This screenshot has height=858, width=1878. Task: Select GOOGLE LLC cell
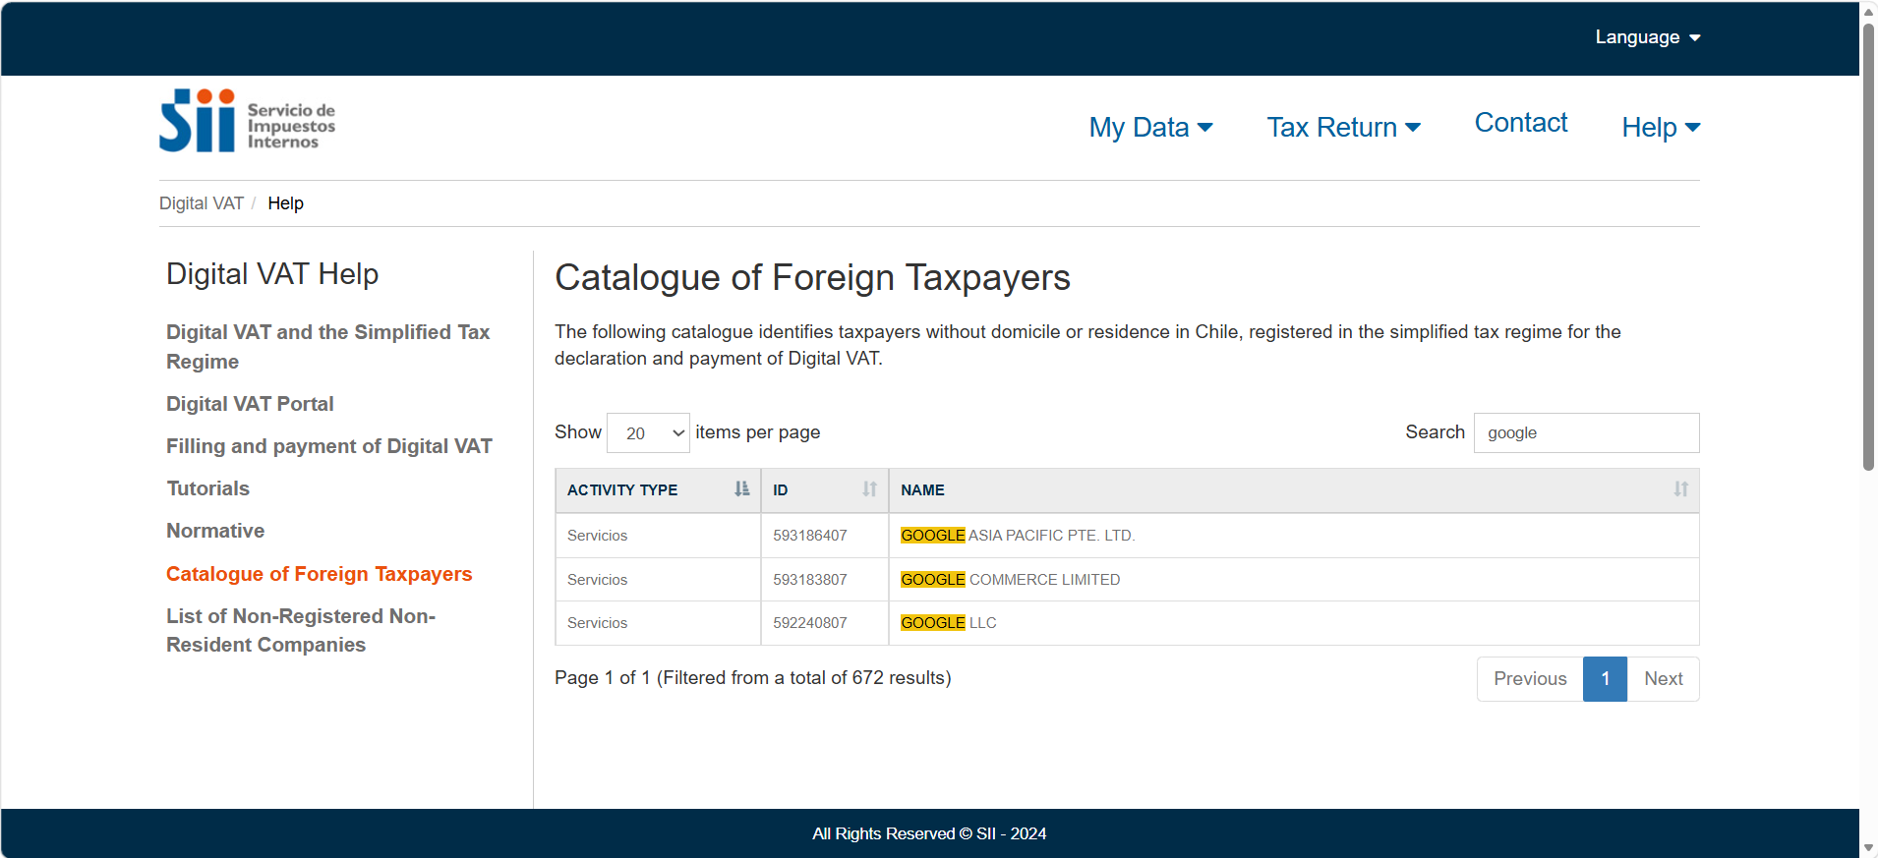click(x=1294, y=623)
